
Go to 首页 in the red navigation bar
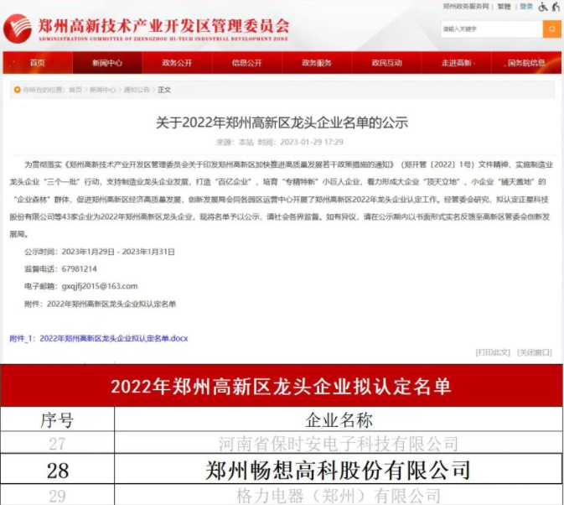point(38,63)
